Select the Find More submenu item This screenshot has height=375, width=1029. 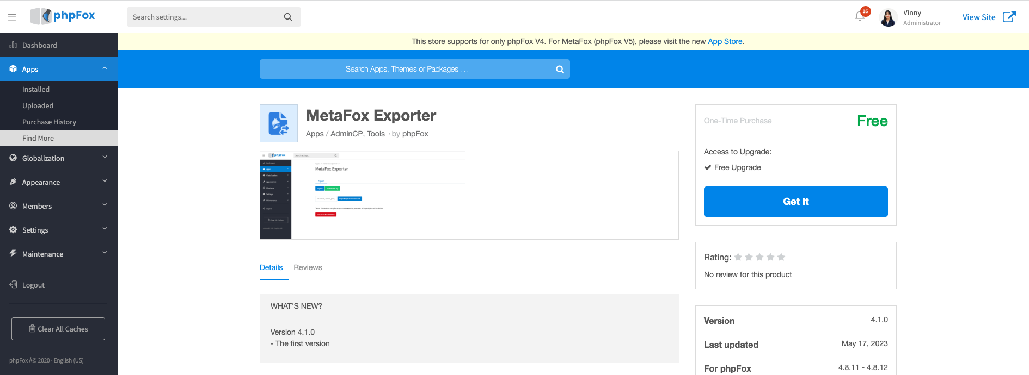59,138
